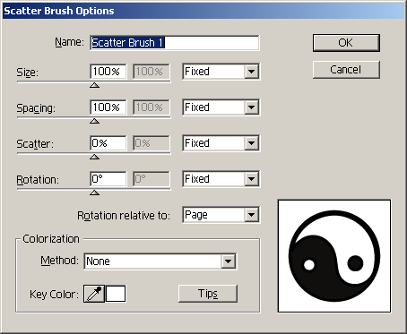Click the Spacing slider triangle handle

coord(95,121)
